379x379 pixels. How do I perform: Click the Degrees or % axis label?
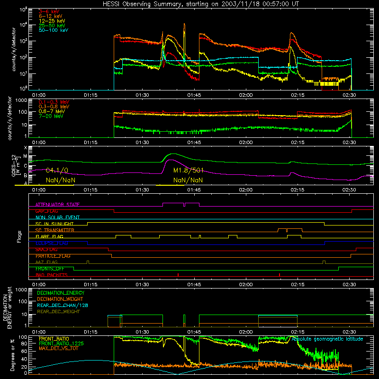[x=12, y=355]
